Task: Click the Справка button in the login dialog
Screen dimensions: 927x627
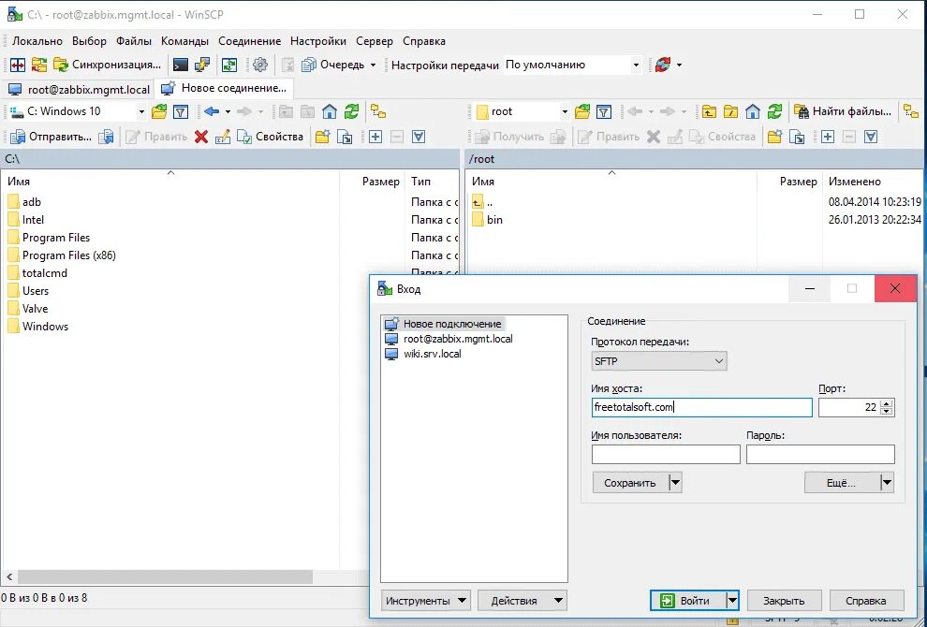Action: pyautogui.click(x=866, y=601)
